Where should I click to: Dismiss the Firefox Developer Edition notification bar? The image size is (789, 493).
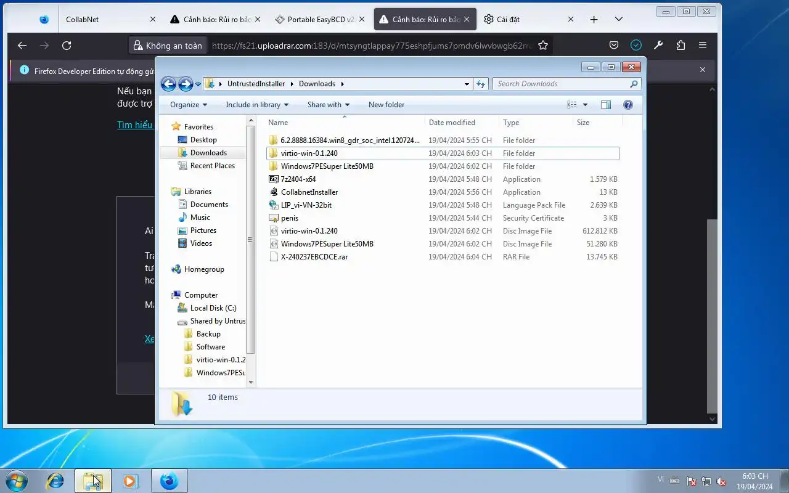point(702,70)
